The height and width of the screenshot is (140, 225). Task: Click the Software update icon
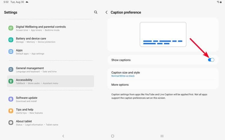11,99
